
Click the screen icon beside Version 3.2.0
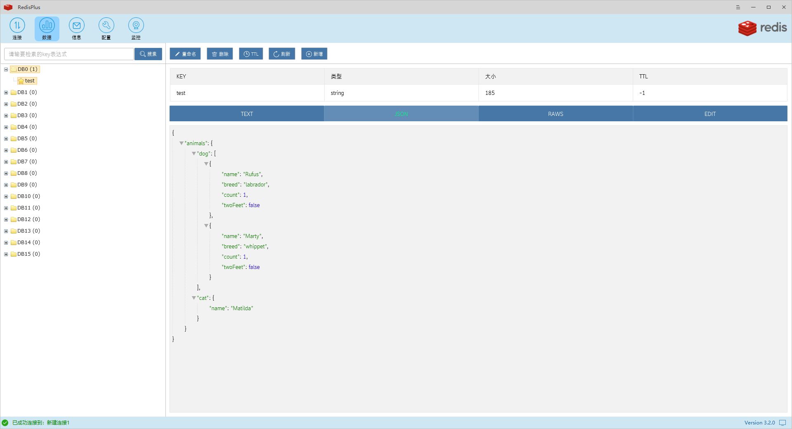point(782,423)
